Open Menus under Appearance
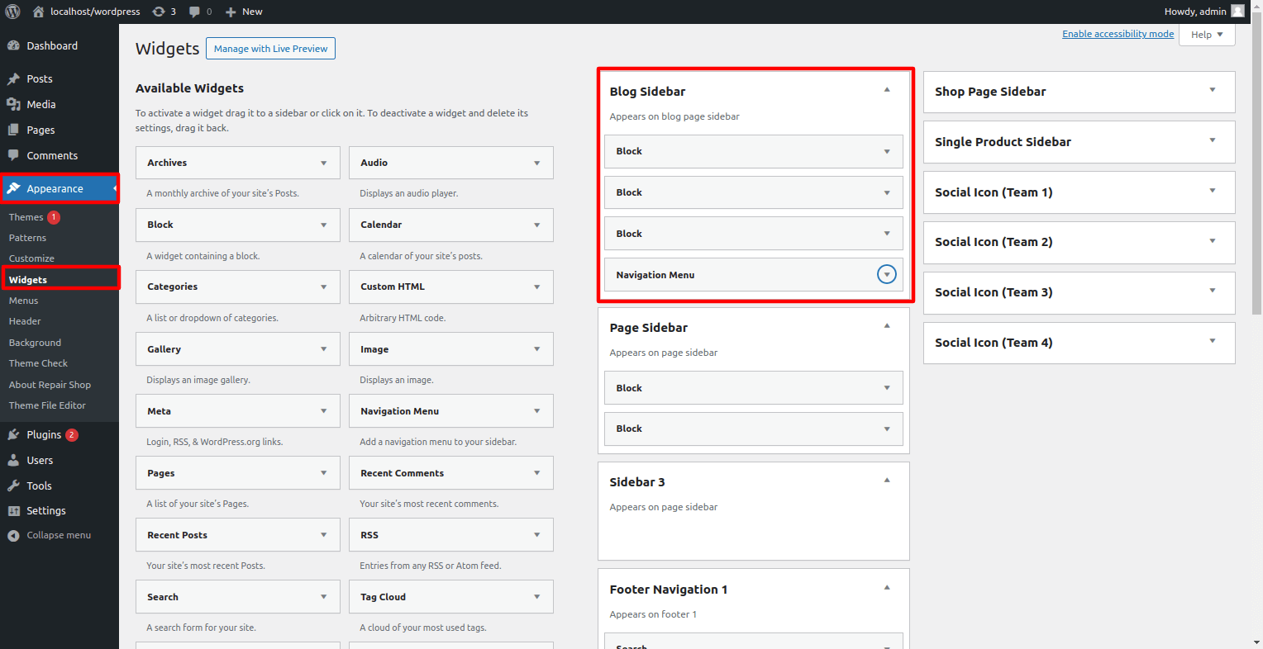 pos(24,301)
